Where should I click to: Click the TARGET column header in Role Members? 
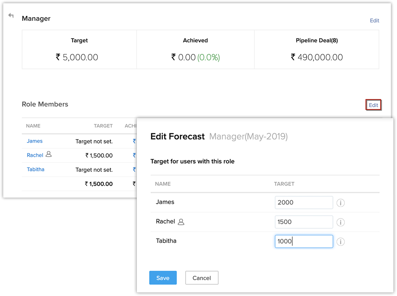coord(103,126)
